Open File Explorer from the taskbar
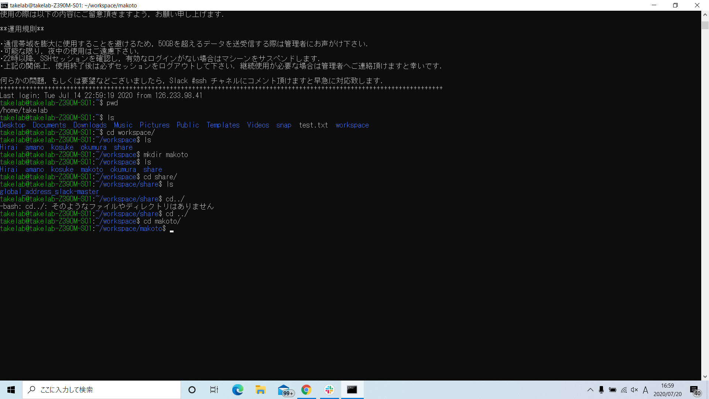The image size is (709, 399). tap(261, 390)
